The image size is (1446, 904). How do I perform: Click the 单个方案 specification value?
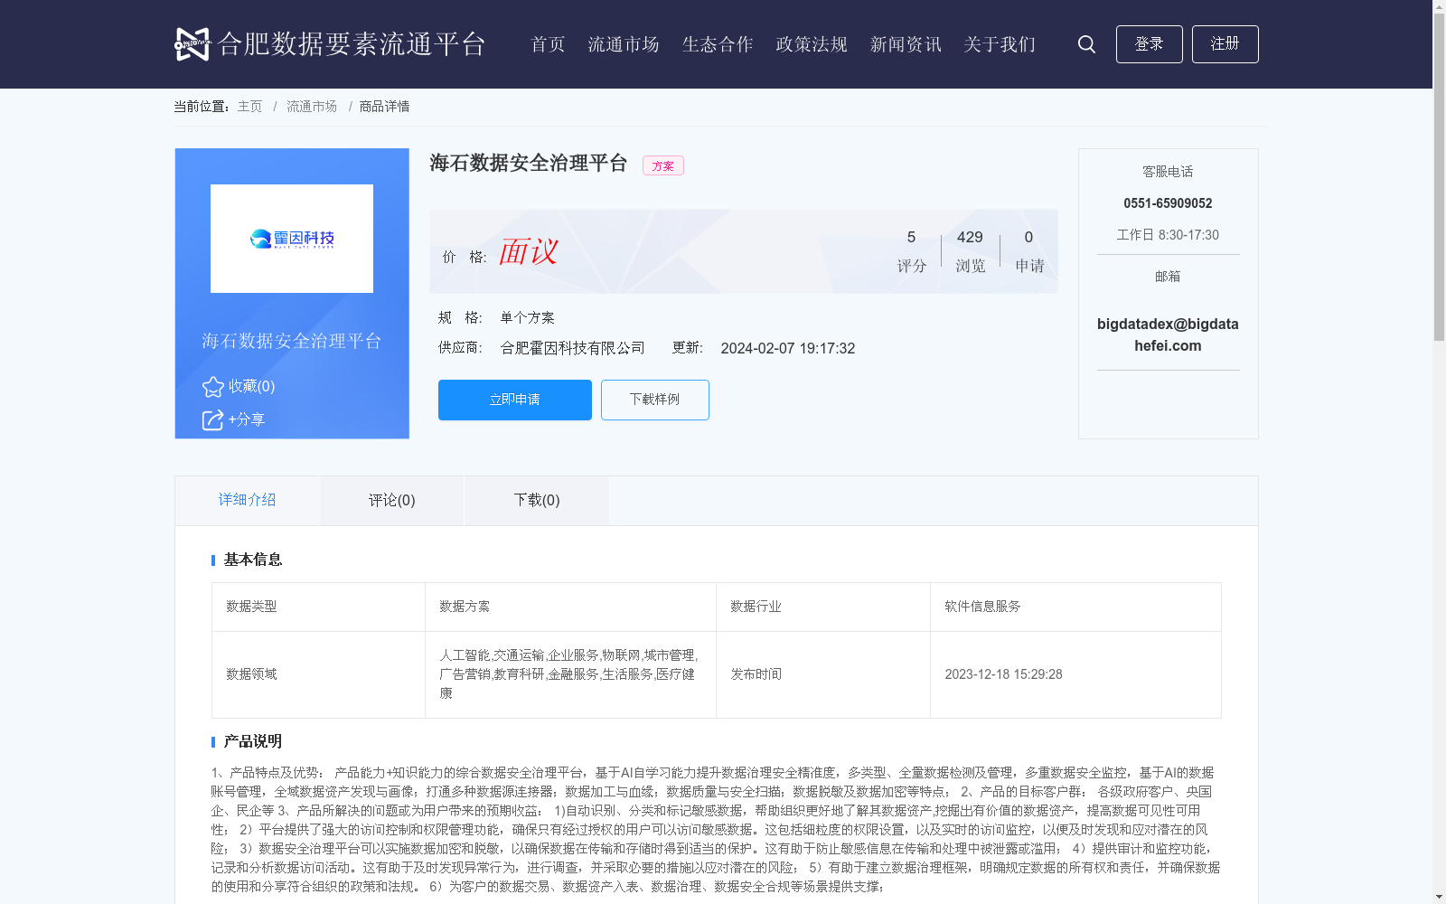point(528,317)
